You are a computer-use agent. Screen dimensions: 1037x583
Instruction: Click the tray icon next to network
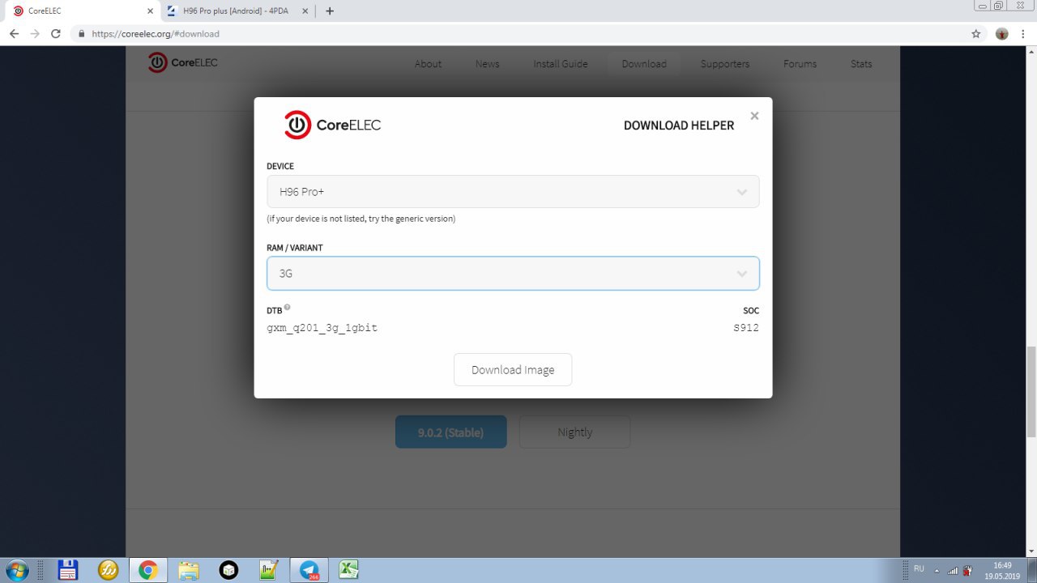[x=967, y=570]
